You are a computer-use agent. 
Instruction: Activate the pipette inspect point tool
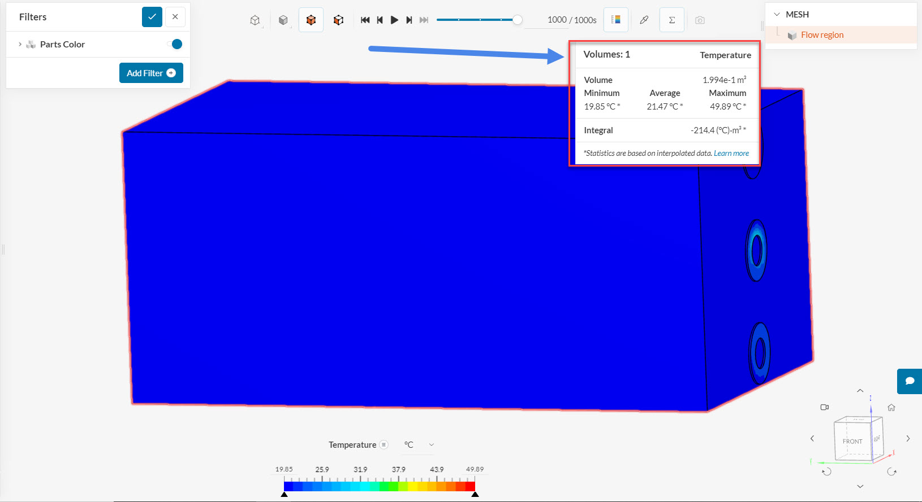644,20
